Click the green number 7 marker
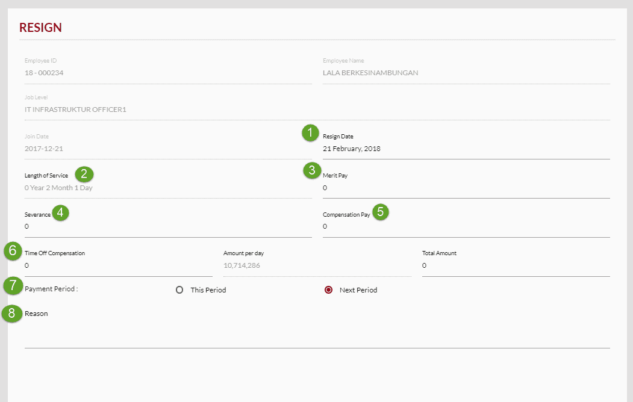This screenshot has width=633, height=402. pyautogui.click(x=13, y=285)
